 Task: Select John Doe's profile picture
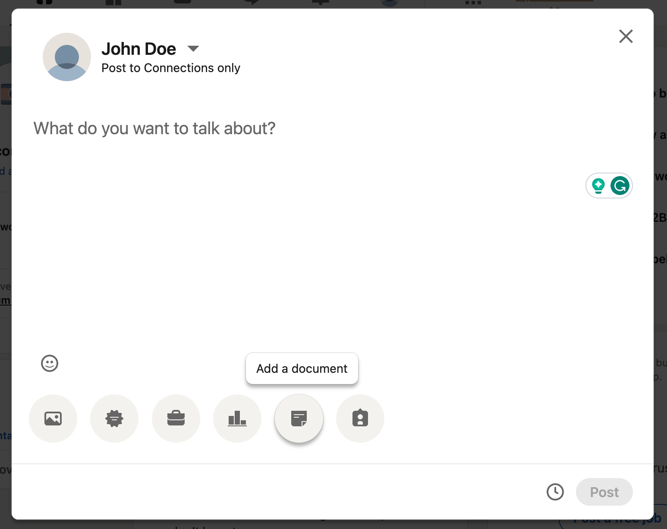point(67,57)
